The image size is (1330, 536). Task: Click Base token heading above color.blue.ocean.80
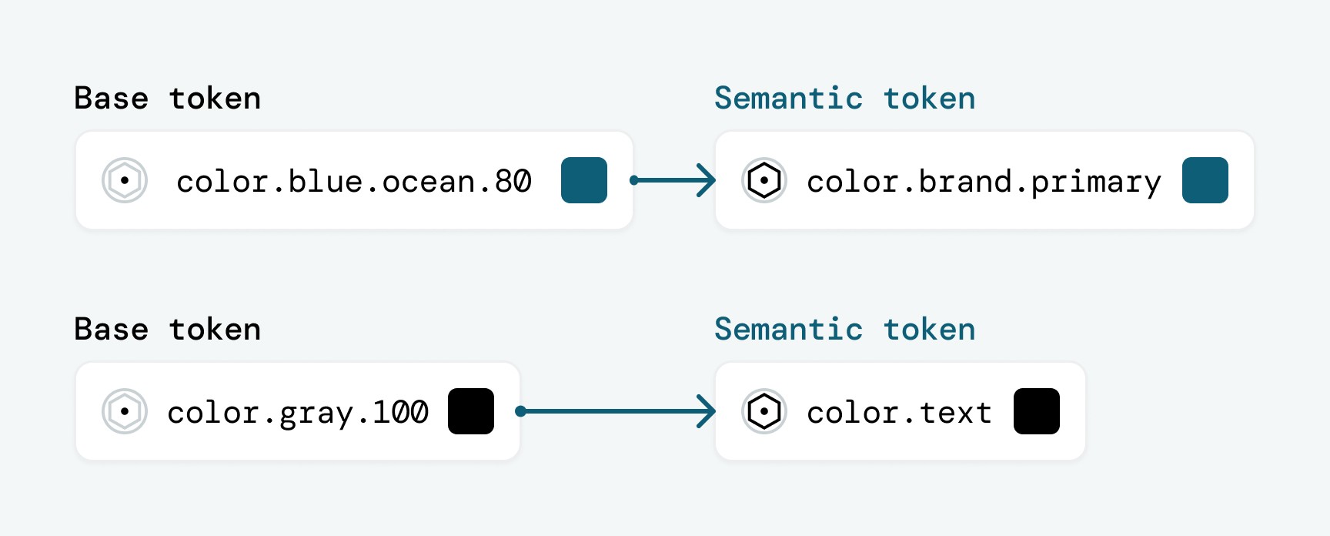[168, 99]
